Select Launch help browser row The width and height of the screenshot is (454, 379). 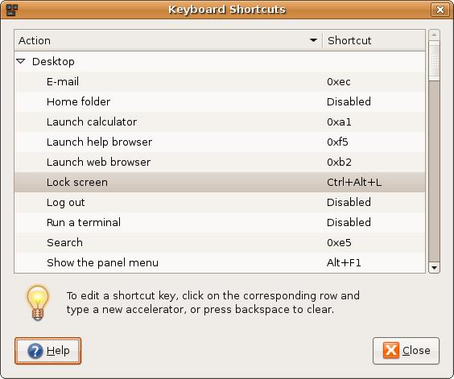[x=220, y=142]
